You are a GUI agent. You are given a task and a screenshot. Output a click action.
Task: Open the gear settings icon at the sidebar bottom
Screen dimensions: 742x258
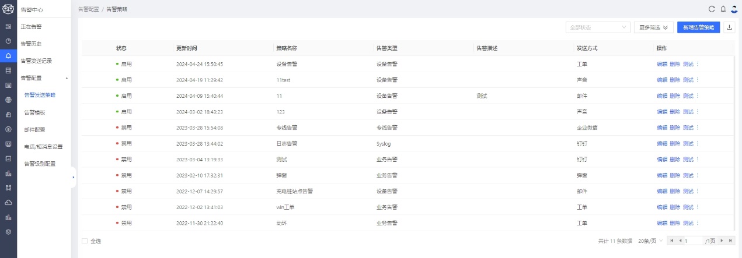click(x=8, y=232)
